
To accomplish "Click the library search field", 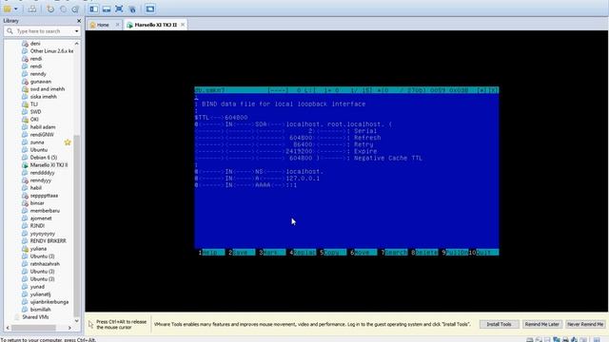I will 42,31.
